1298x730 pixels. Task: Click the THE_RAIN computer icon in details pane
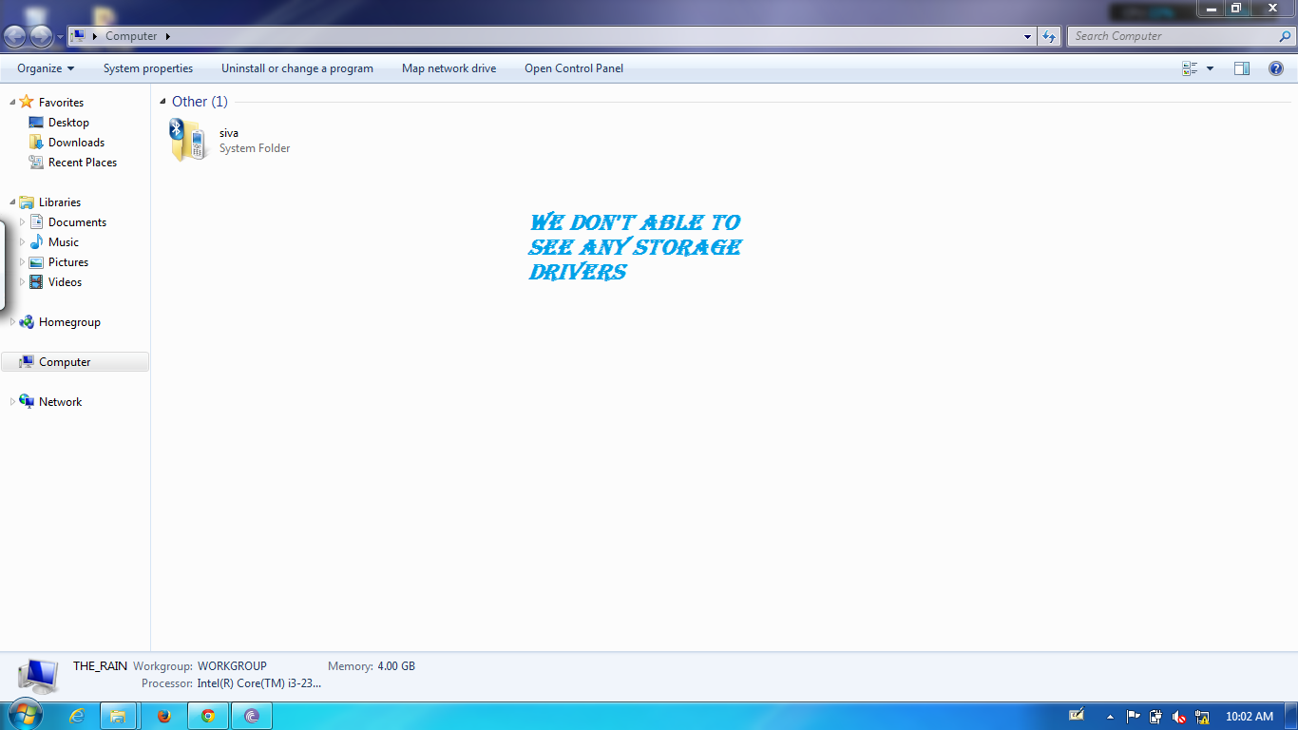(38, 676)
